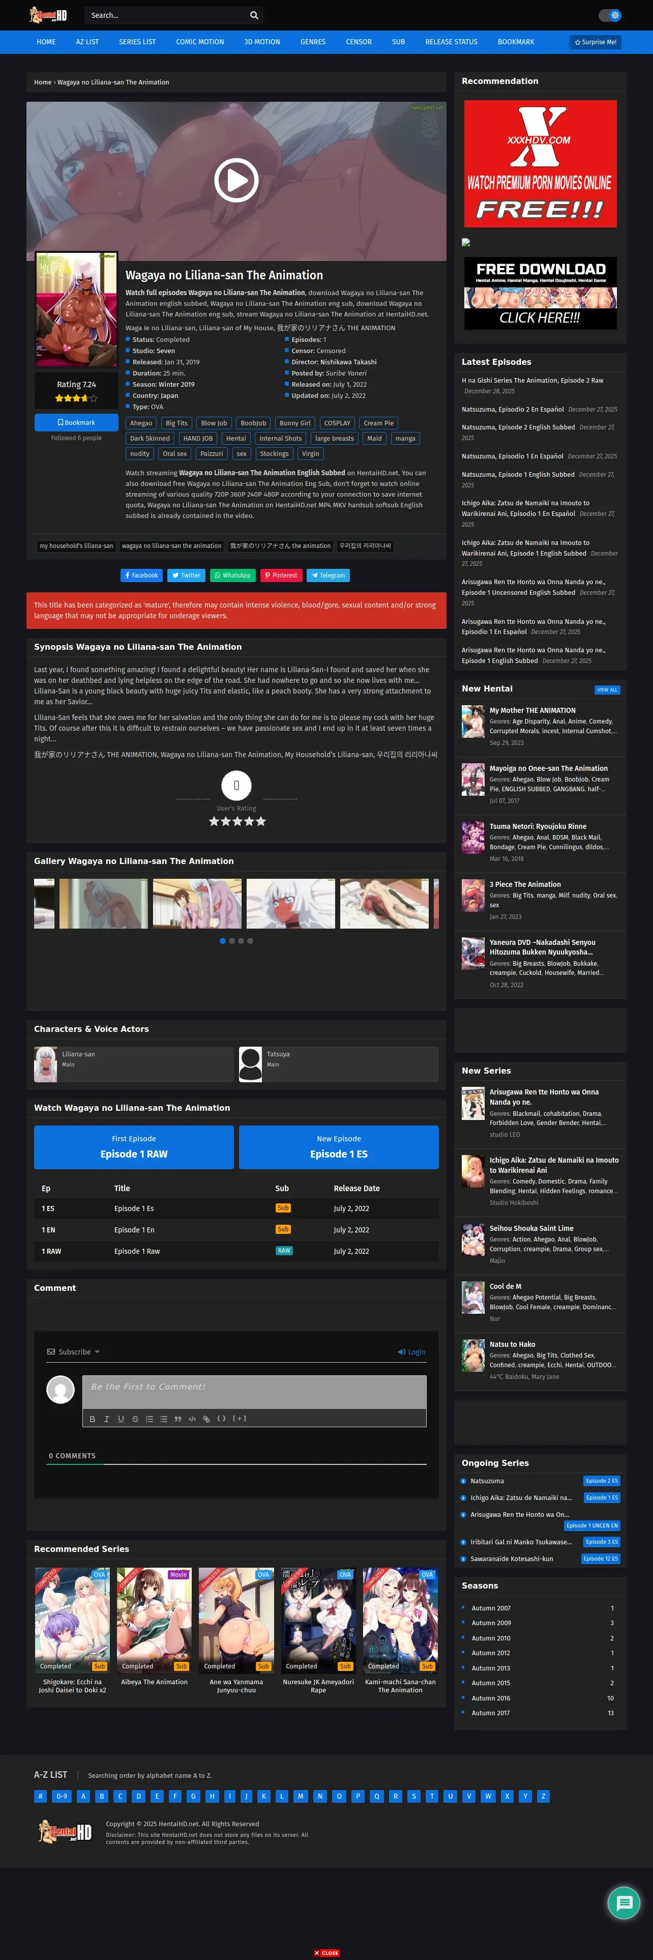Open the RELEASE STATUS menu item

click(452, 42)
